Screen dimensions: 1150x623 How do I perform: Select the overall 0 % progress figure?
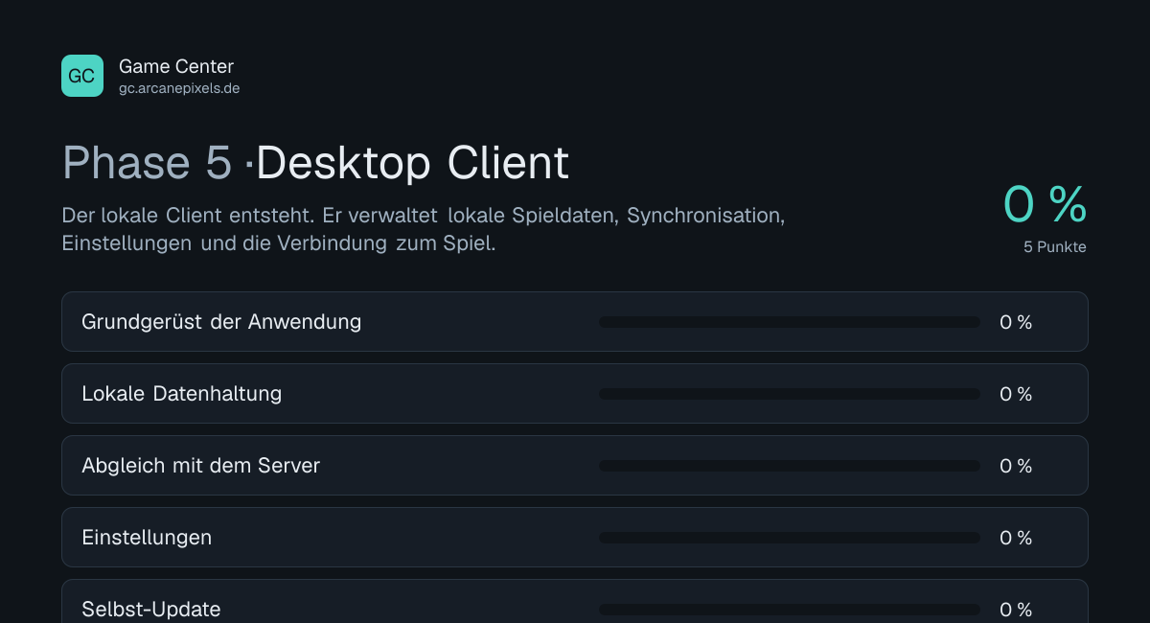point(1045,204)
